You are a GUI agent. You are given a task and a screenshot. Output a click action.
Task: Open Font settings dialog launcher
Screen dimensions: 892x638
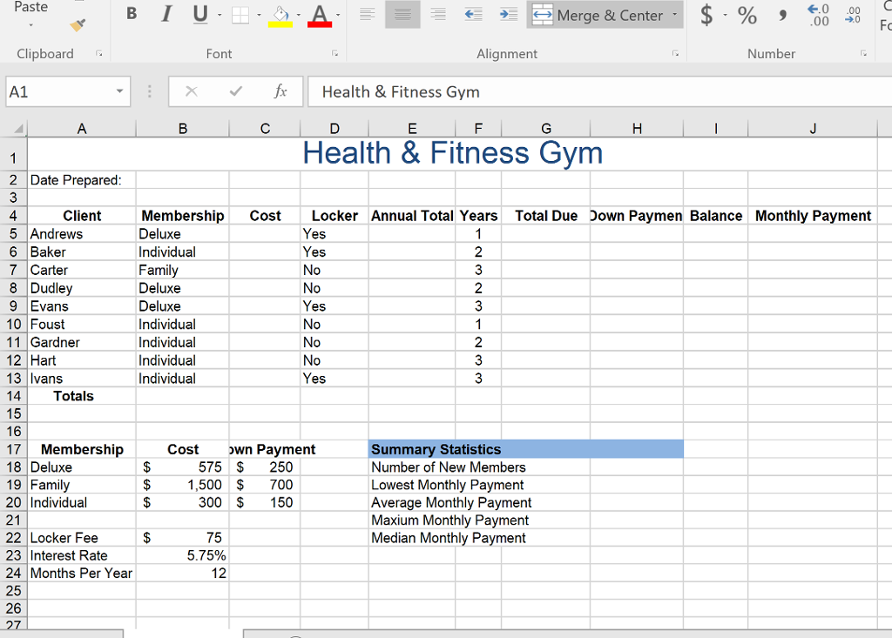[x=335, y=53]
